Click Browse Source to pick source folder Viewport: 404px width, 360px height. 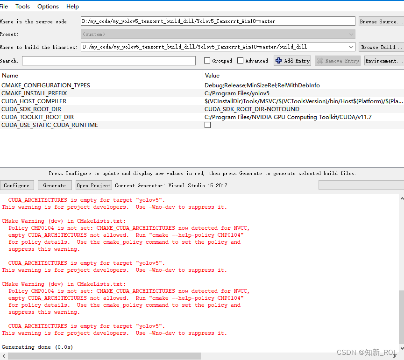coord(381,21)
